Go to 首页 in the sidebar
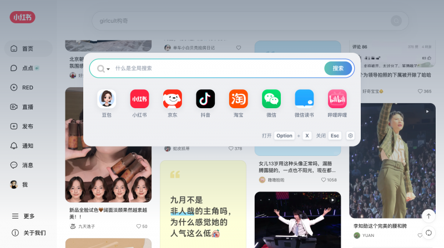The image size is (444, 248). point(28,49)
